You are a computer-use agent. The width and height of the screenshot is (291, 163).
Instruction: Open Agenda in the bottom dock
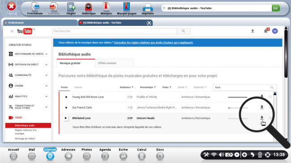coord(105,154)
